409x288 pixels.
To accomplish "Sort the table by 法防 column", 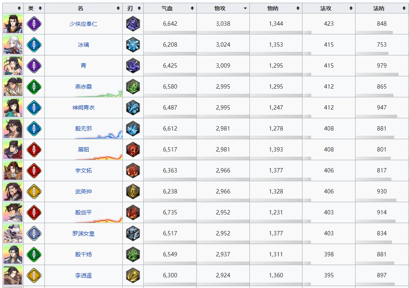I will 382,8.
